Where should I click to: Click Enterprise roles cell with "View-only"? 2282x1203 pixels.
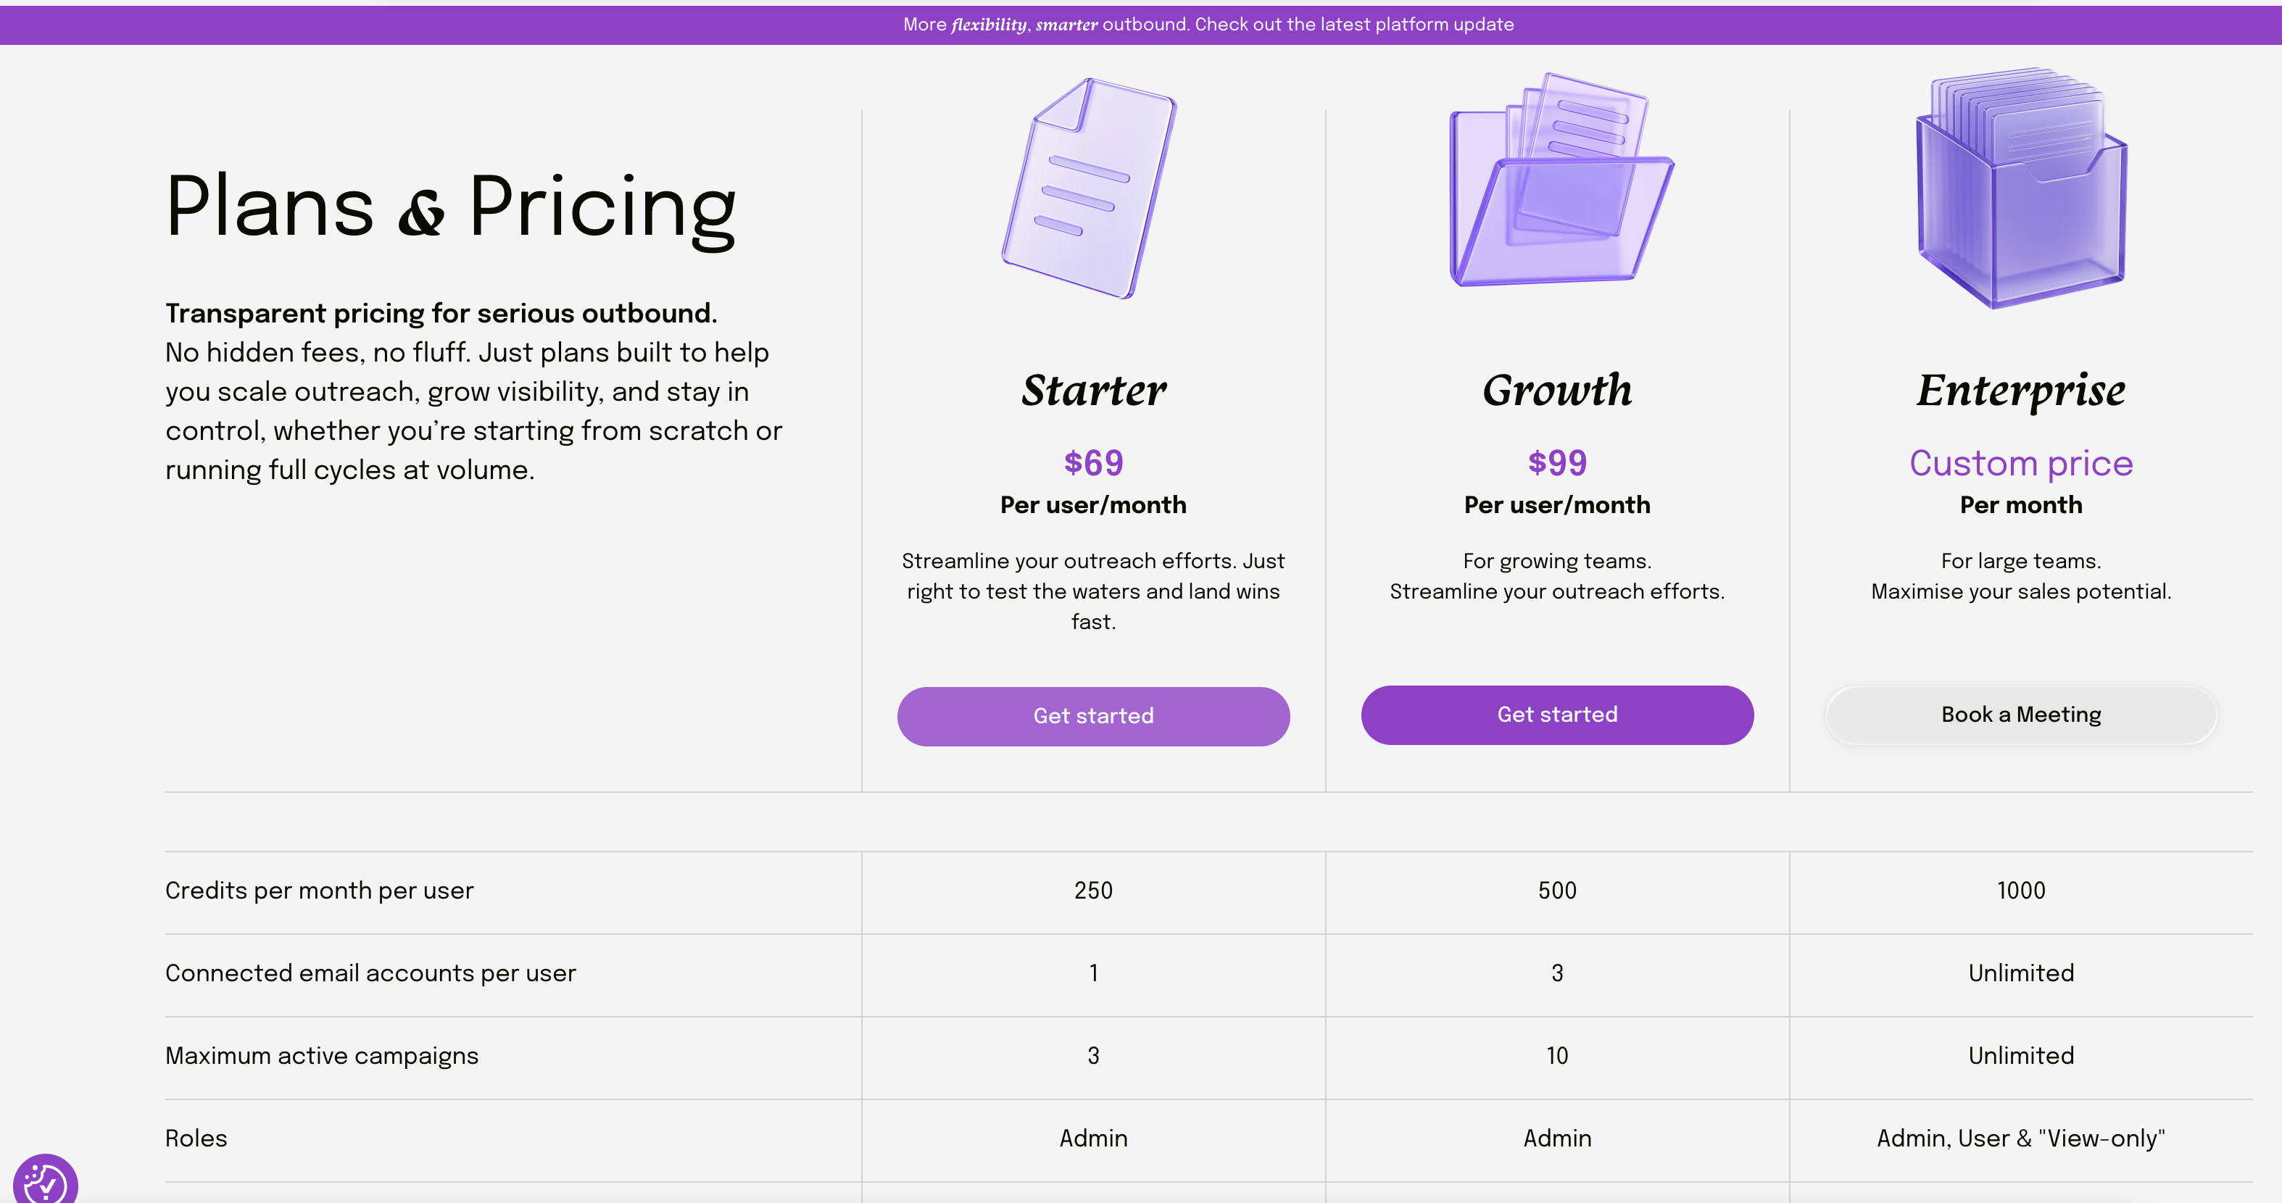pos(2020,1139)
